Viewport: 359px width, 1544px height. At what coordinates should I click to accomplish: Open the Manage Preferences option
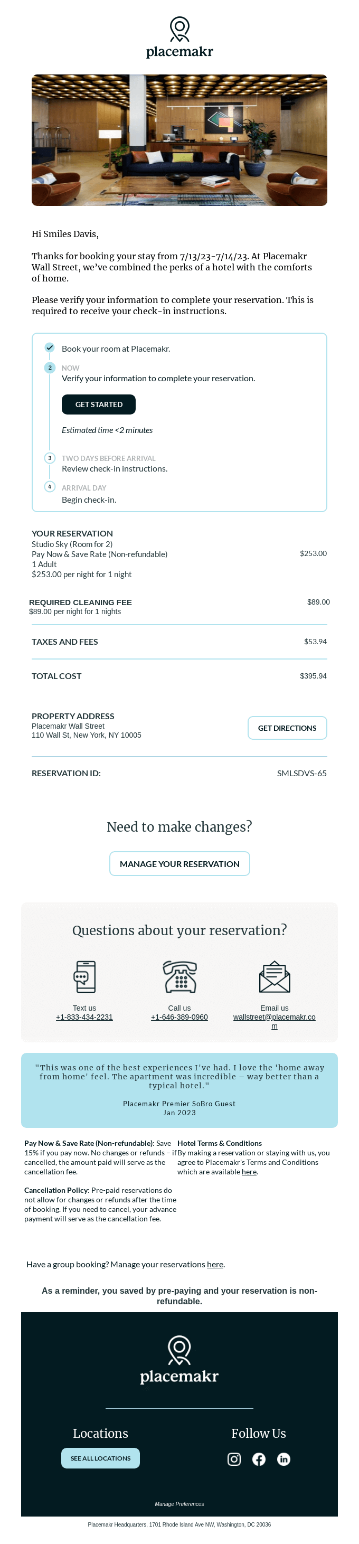(x=179, y=1504)
